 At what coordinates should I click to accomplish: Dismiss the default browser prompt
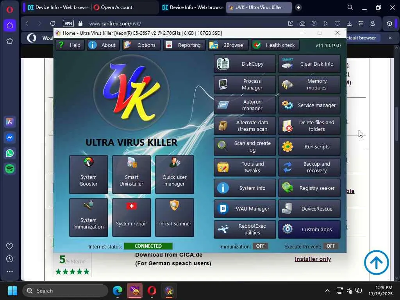(x=390, y=38)
